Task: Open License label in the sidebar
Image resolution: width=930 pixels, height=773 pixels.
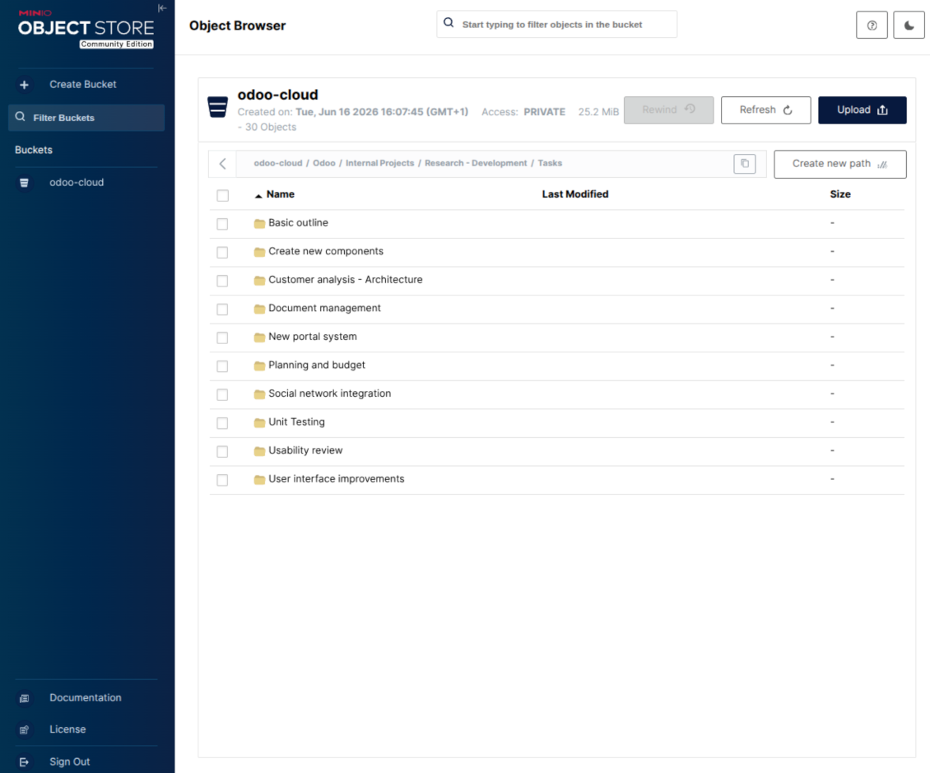Action: [x=67, y=729]
